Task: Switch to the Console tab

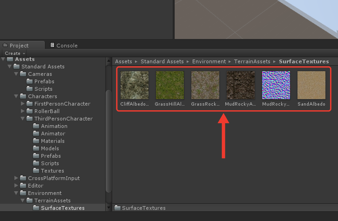Action: point(64,46)
